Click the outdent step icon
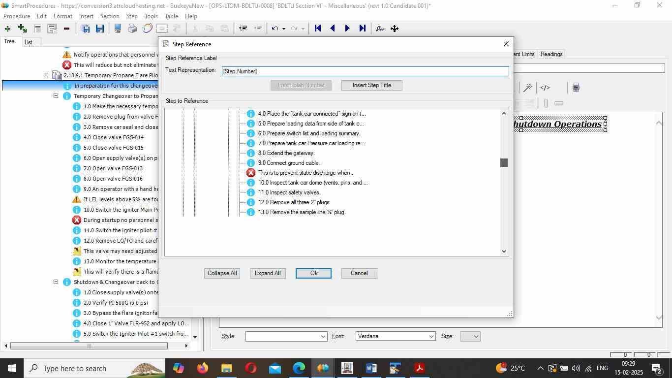Screen dimensions: 672x378 click(243, 29)
